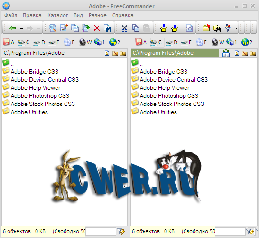This screenshot has width=259, height=238.
Task: Open the Файл menu
Action: [x=10, y=15]
